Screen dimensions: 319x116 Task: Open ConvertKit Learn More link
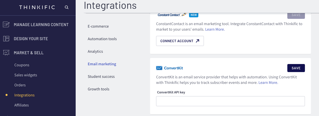coord(268,83)
